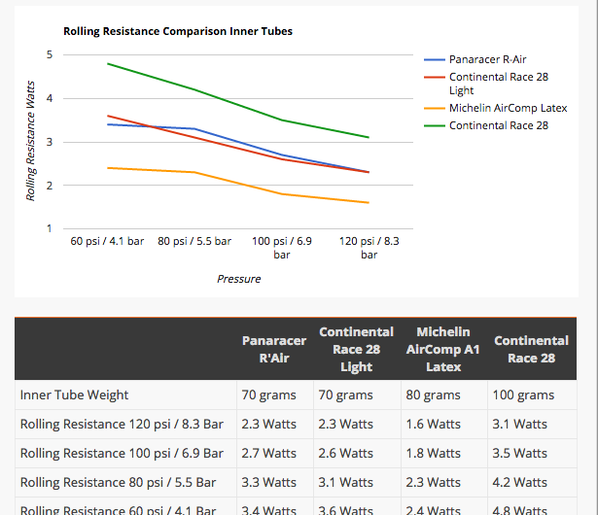
Task: Click the green line's 120 psi data point
Action: coord(369,137)
